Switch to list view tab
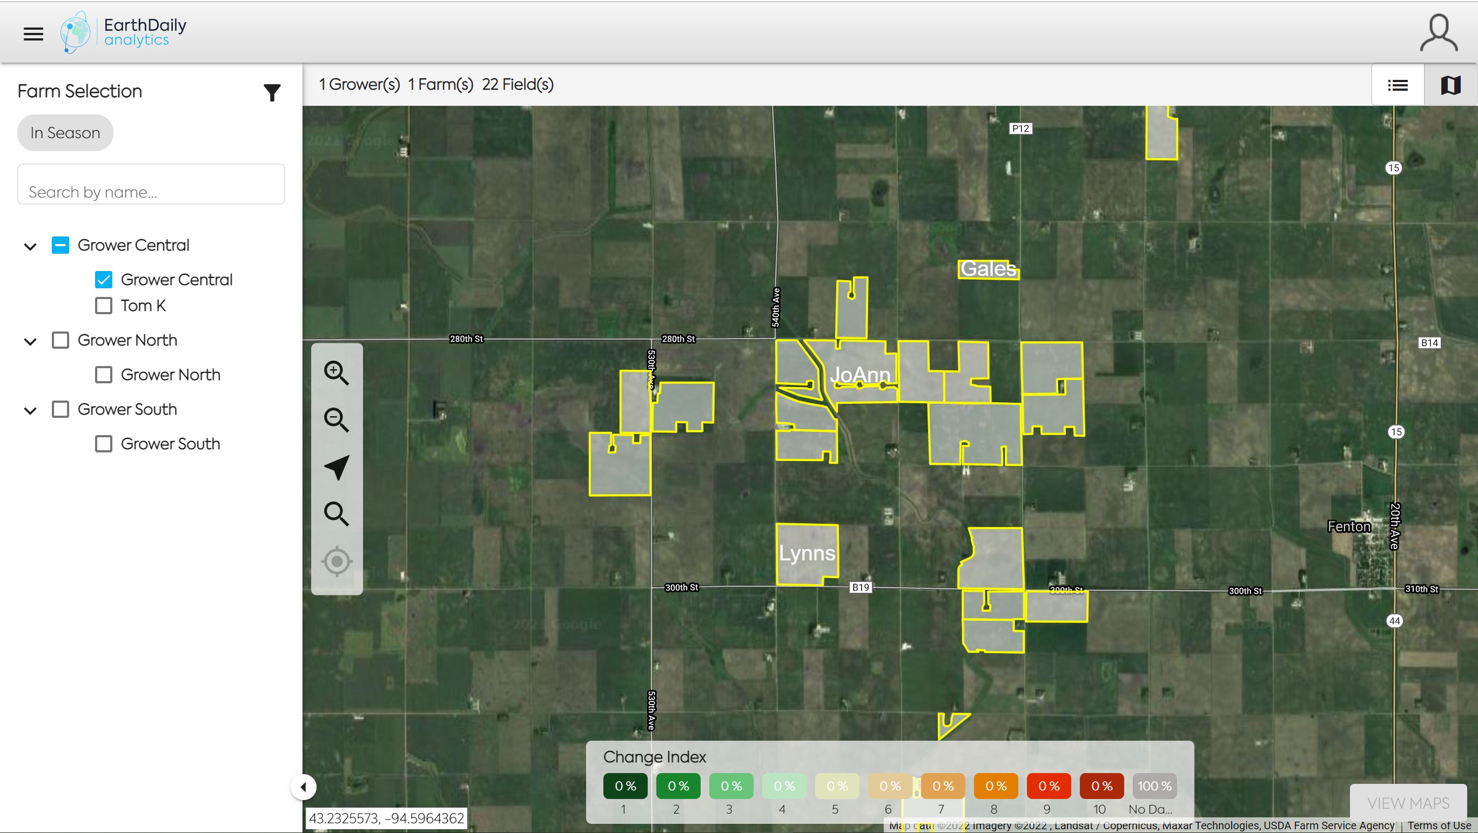1478x833 pixels. tap(1398, 85)
